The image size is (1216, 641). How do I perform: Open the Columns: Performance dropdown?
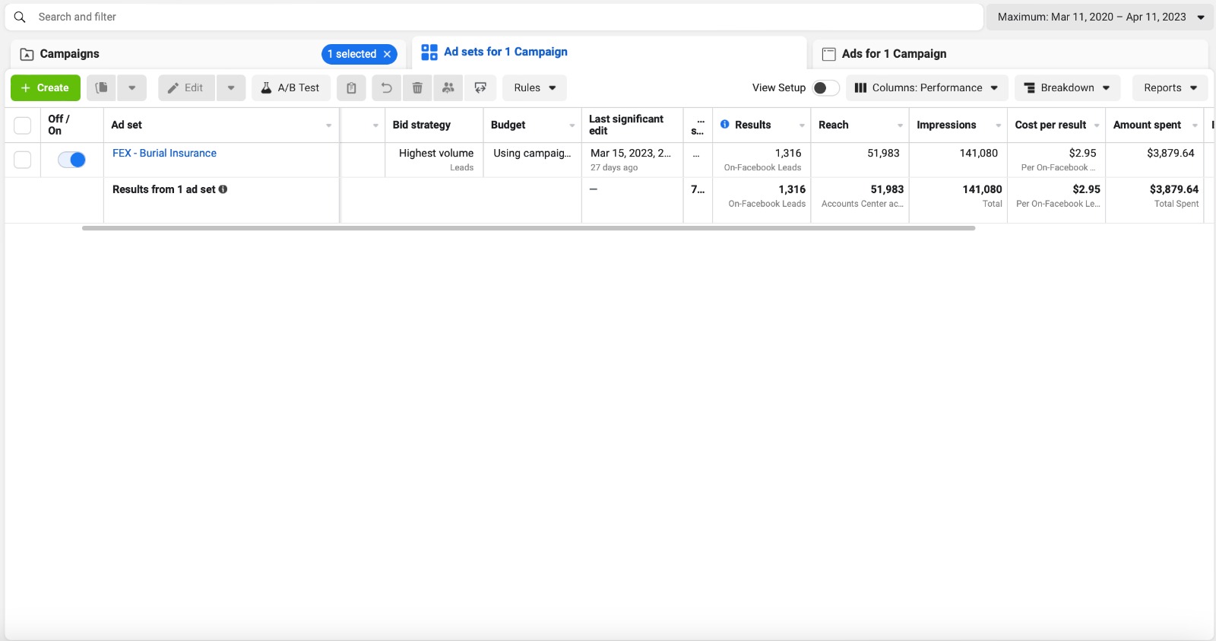click(926, 87)
